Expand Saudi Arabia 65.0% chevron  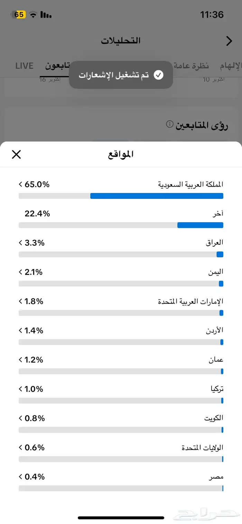point(20,184)
